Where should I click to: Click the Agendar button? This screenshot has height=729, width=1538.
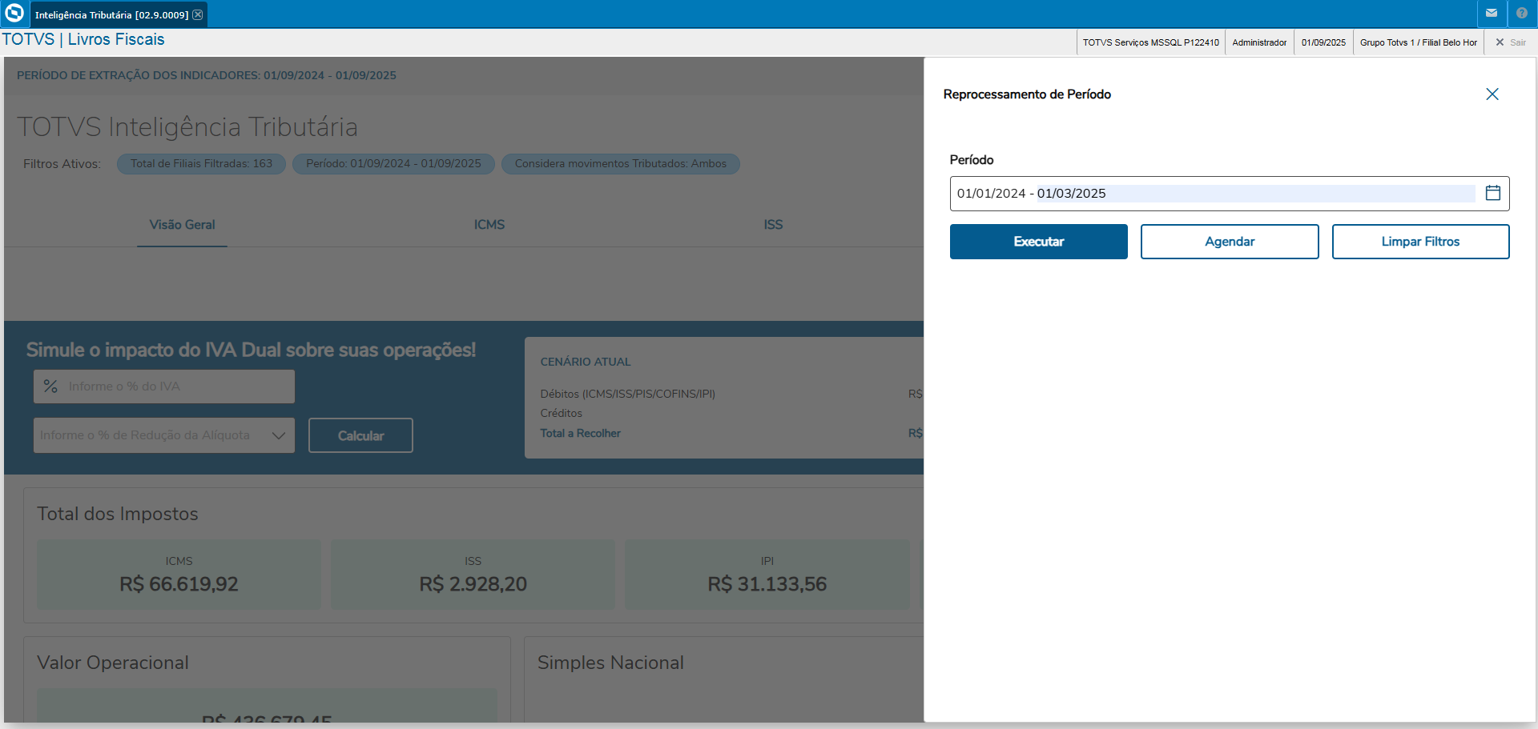click(x=1230, y=242)
